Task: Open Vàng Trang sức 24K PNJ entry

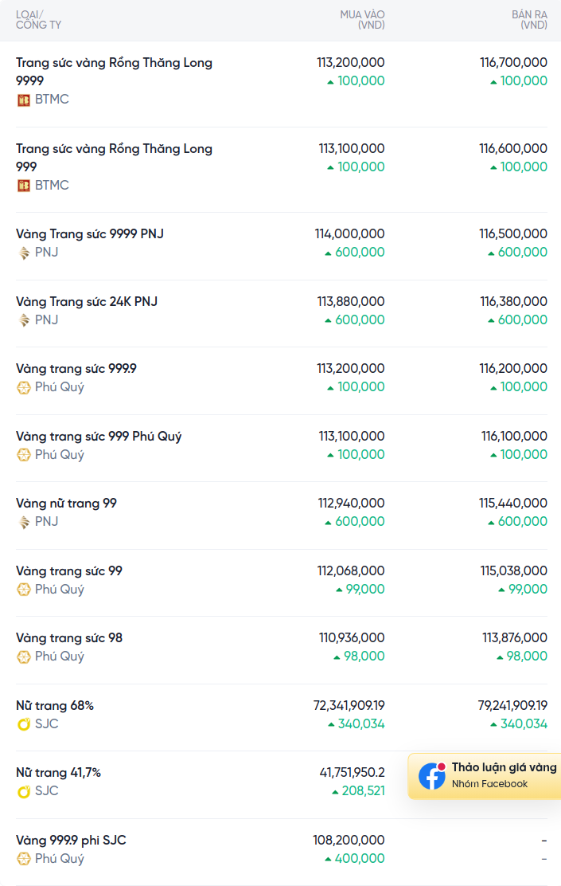Action: 87,301
